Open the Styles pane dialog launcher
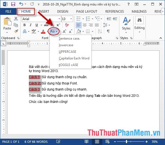The width and height of the screenshot is (165, 145). point(131,38)
